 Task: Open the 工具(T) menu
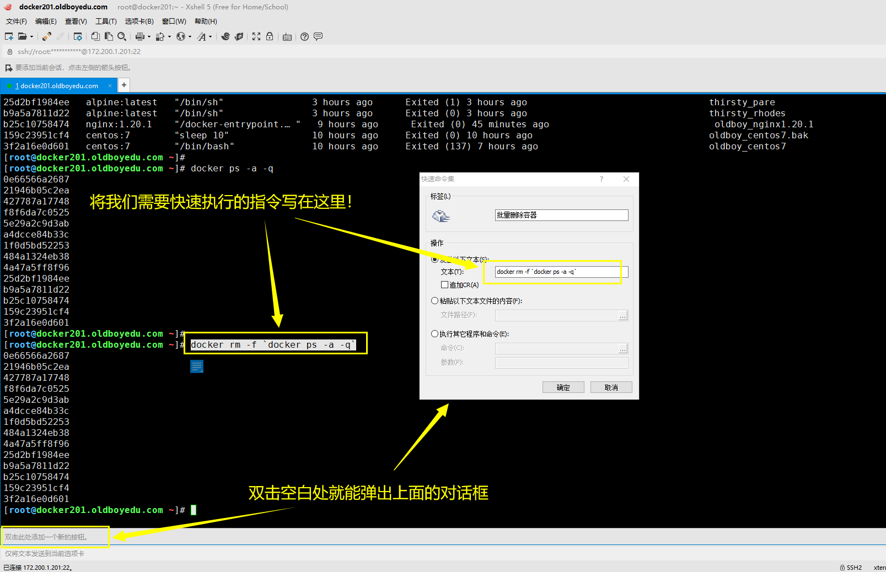(x=106, y=21)
